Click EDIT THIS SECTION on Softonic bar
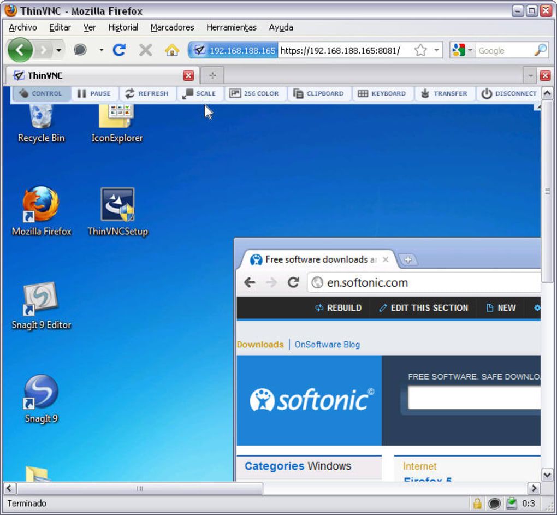The height and width of the screenshot is (515, 557). 423,308
